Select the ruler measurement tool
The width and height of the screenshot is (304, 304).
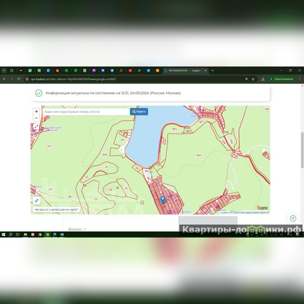point(36,200)
